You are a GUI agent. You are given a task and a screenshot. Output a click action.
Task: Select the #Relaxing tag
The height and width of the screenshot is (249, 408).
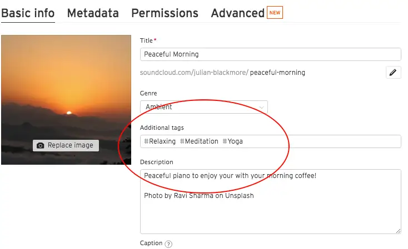(160, 141)
